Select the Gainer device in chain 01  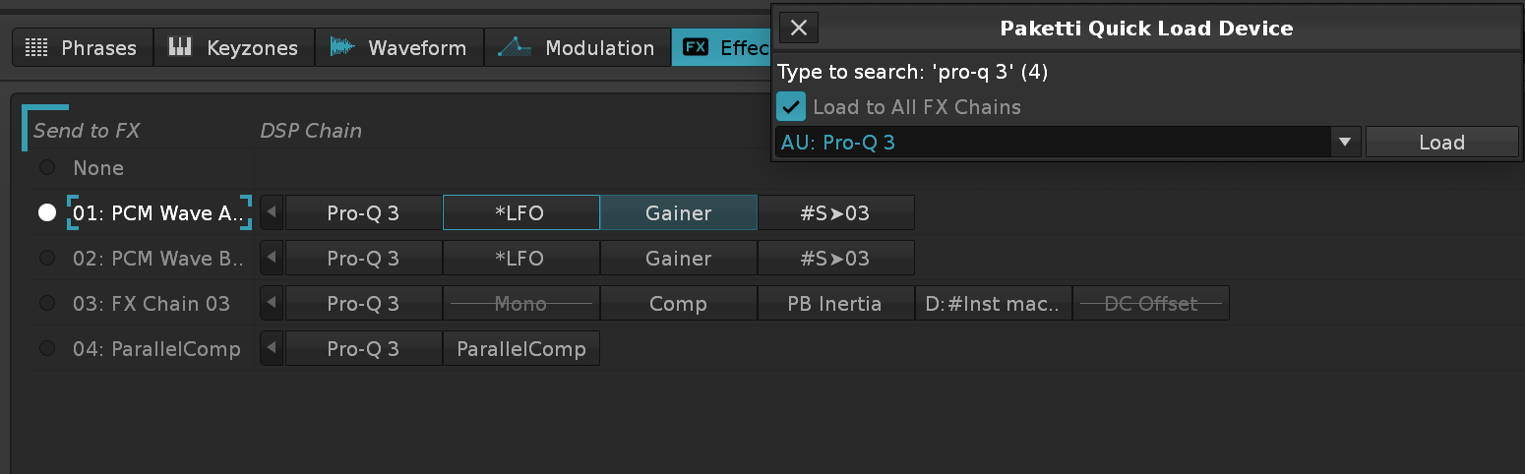pyautogui.click(x=678, y=212)
